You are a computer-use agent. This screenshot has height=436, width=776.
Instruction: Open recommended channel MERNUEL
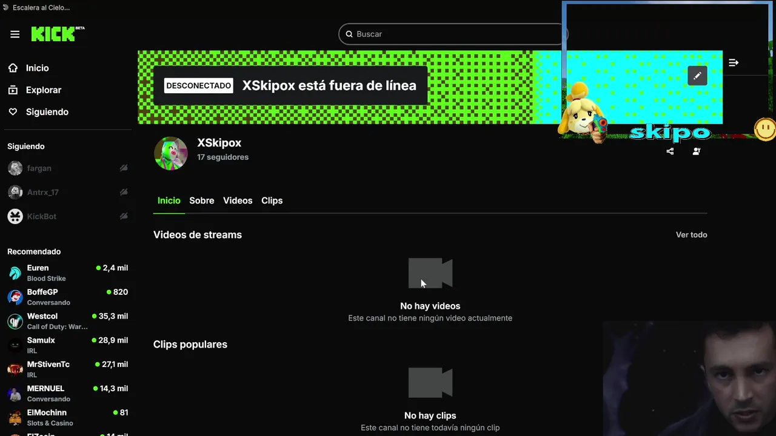[x=67, y=394]
